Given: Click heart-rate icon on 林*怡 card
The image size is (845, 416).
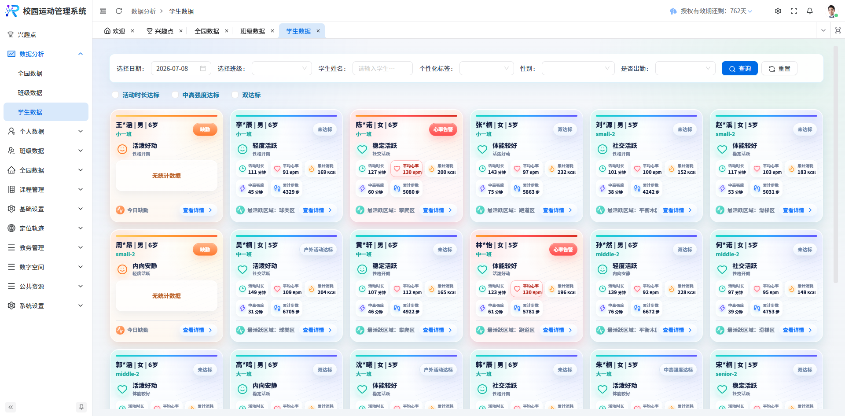Looking at the screenshot, I should click(x=517, y=289).
